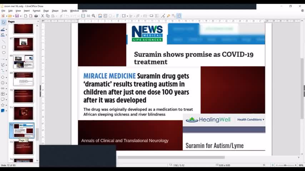Open the File menu
Image resolution: width=305 pixels, height=171 pixels.
[3, 11]
